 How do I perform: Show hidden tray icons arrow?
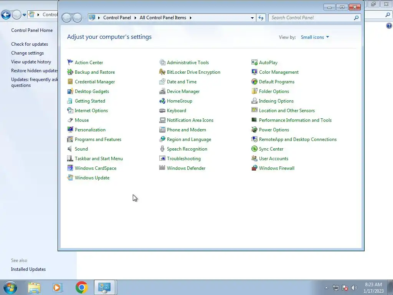tap(326, 288)
